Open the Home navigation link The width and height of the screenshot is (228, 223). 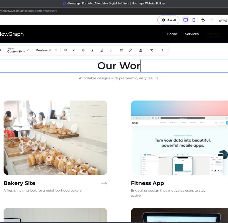[x=172, y=34]
